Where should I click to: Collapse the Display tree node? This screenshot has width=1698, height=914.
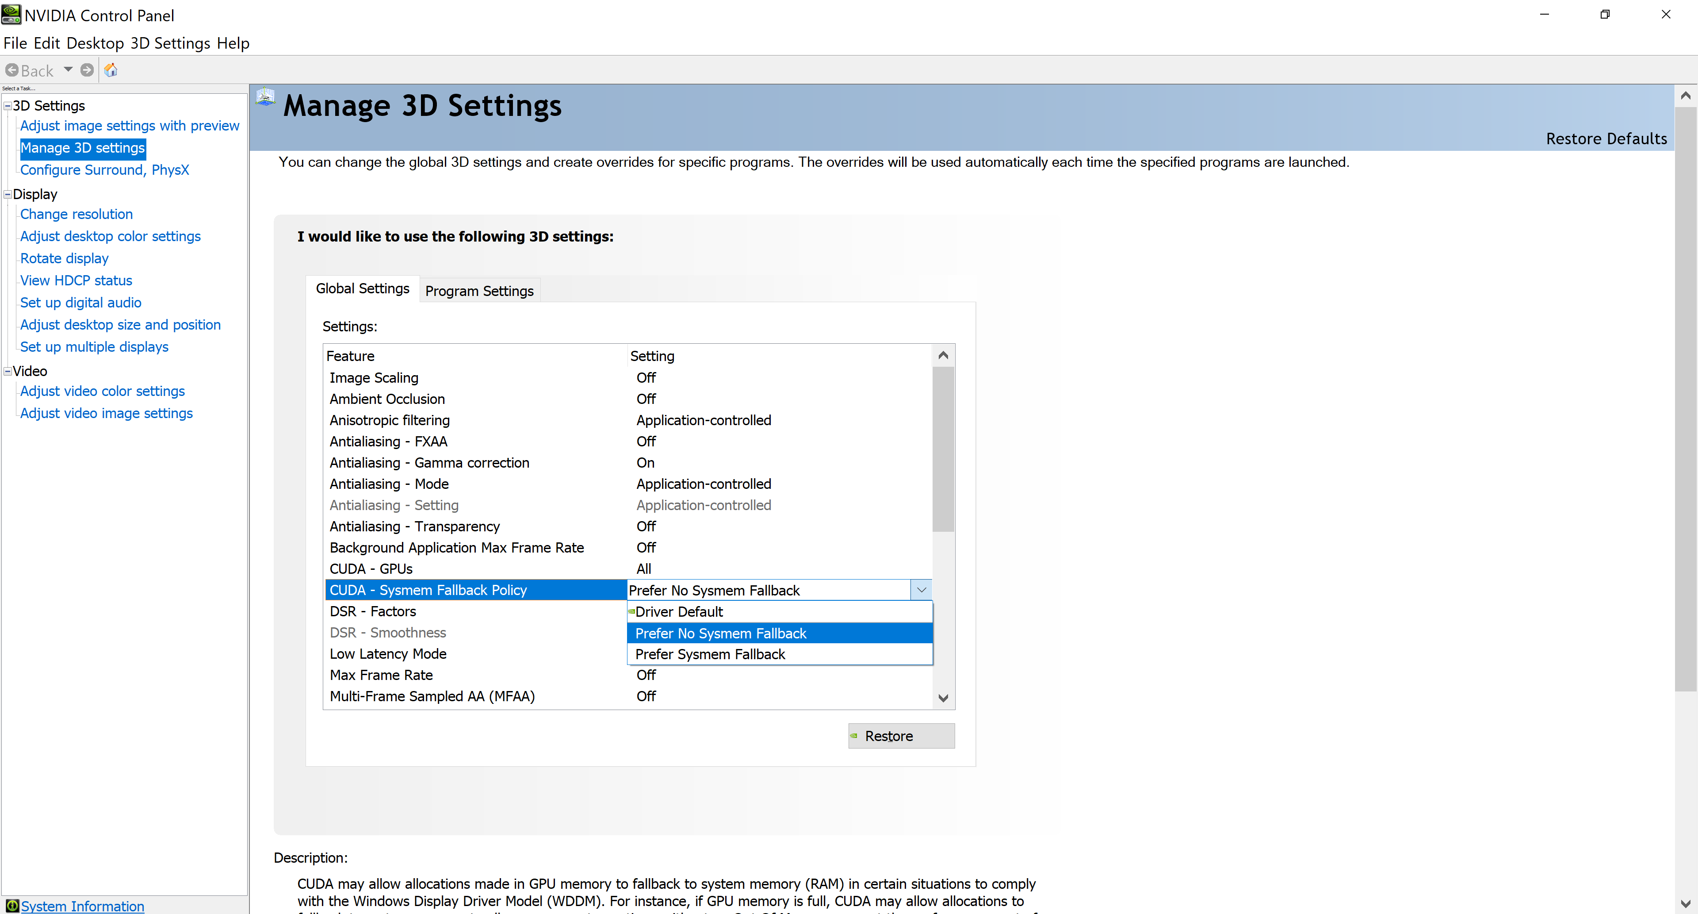(x=8, y=194)
